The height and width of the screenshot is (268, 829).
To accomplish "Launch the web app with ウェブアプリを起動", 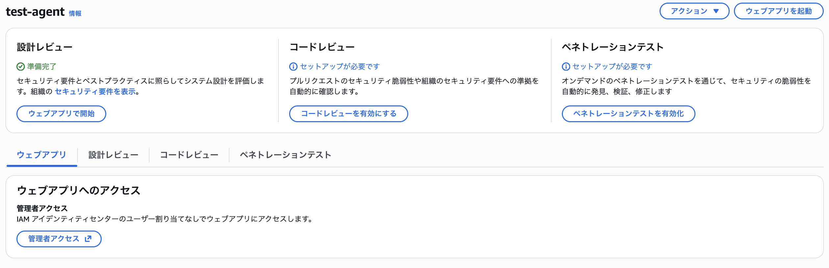I will 778,11.
